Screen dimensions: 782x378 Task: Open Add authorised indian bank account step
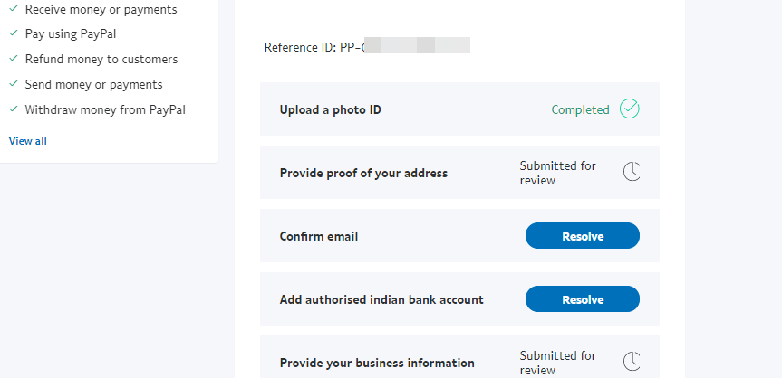click(381, 299)
